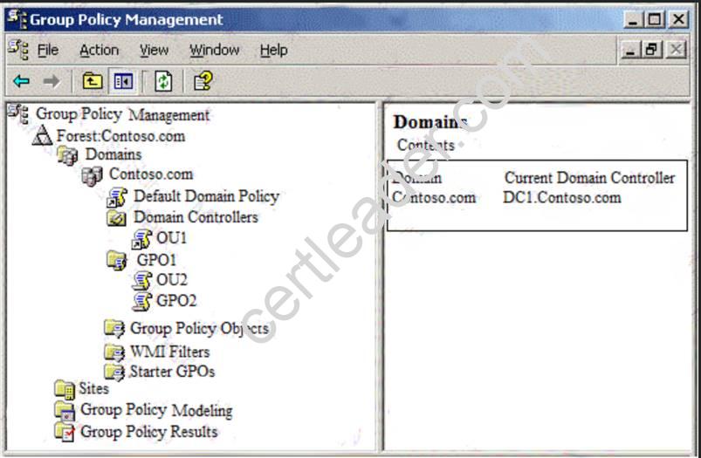Switch to the Contents tab
The height and width of the screenshot is (458, 701).
pos(426,145)
